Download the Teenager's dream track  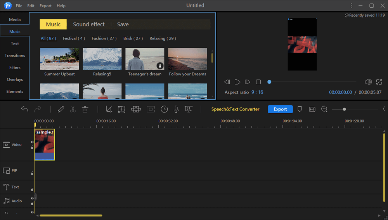(x=159, y=66)
